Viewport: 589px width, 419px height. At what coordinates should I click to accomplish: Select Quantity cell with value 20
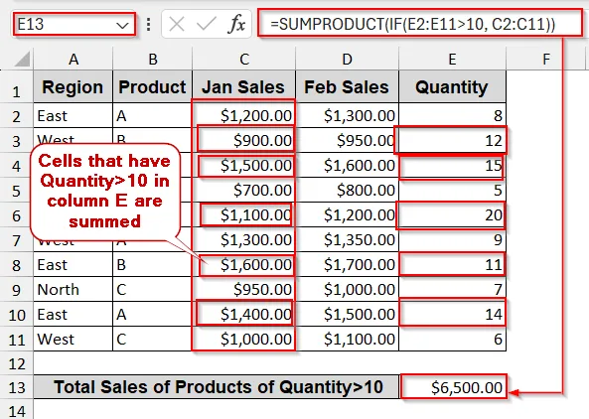point(452,215)
